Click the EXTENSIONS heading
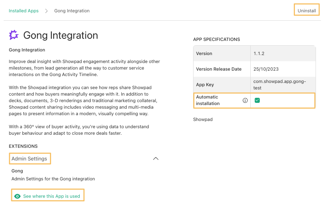325x205 pixels. click(x=23, y=146)
